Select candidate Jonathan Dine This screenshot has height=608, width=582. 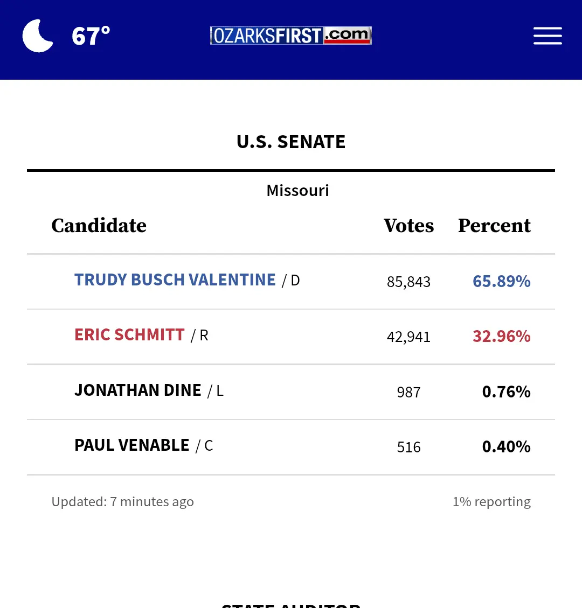click(138, 390)
